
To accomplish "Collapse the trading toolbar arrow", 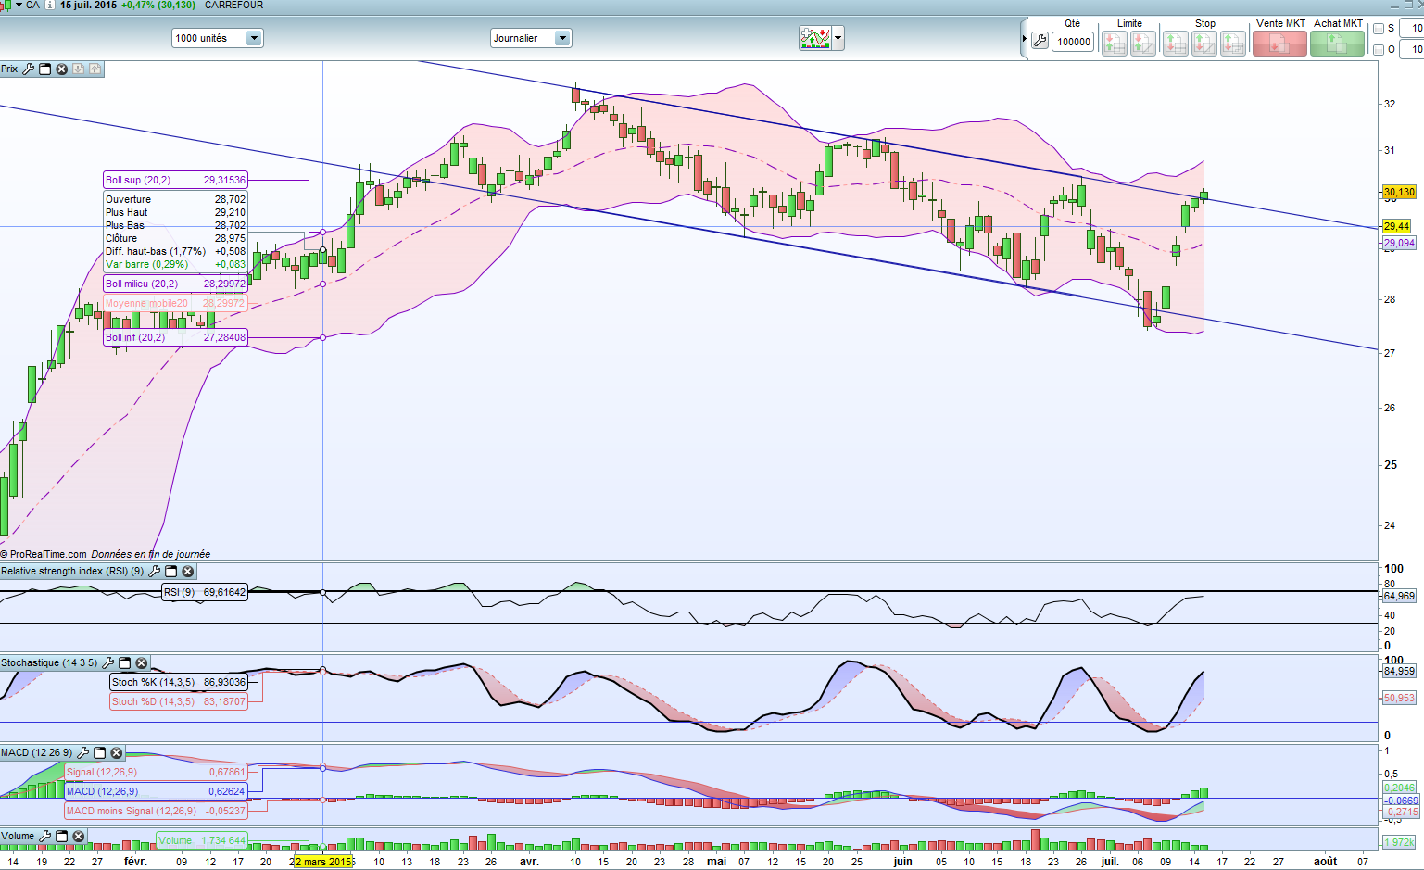I will click(x=1025, y=39).
